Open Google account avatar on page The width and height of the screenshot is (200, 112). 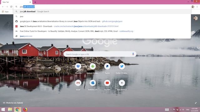coord(195,18)
